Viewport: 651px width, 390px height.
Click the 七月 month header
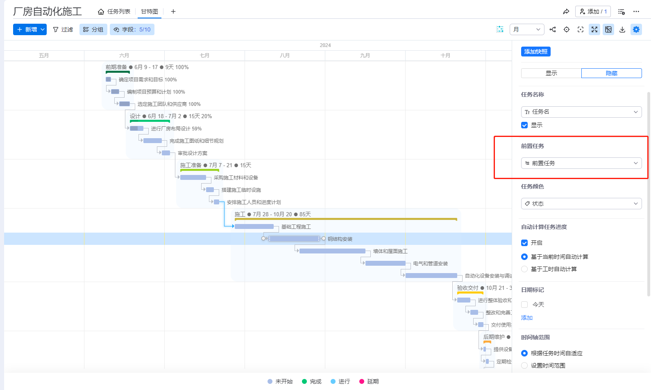point(204,56)
